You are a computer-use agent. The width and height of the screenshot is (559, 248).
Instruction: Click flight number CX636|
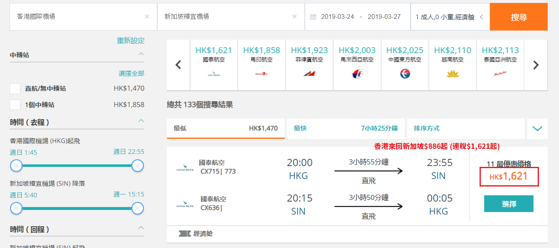tap(211, 208)
